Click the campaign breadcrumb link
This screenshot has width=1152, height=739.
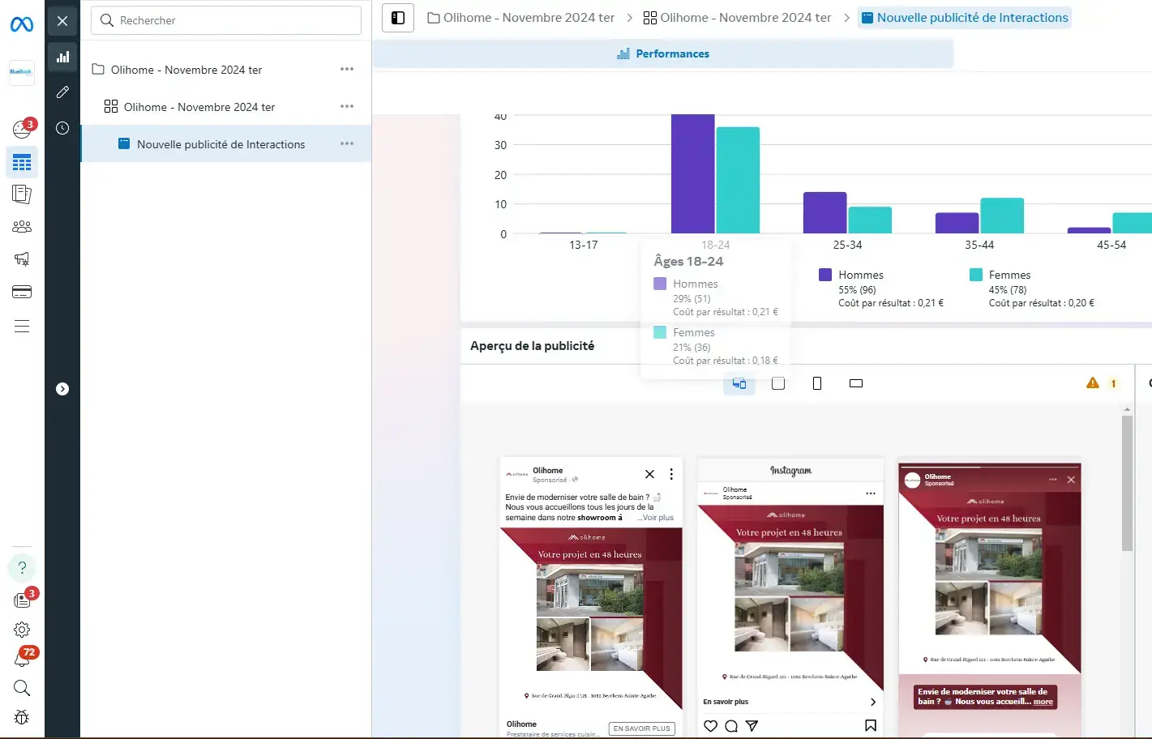coord(521,18)
